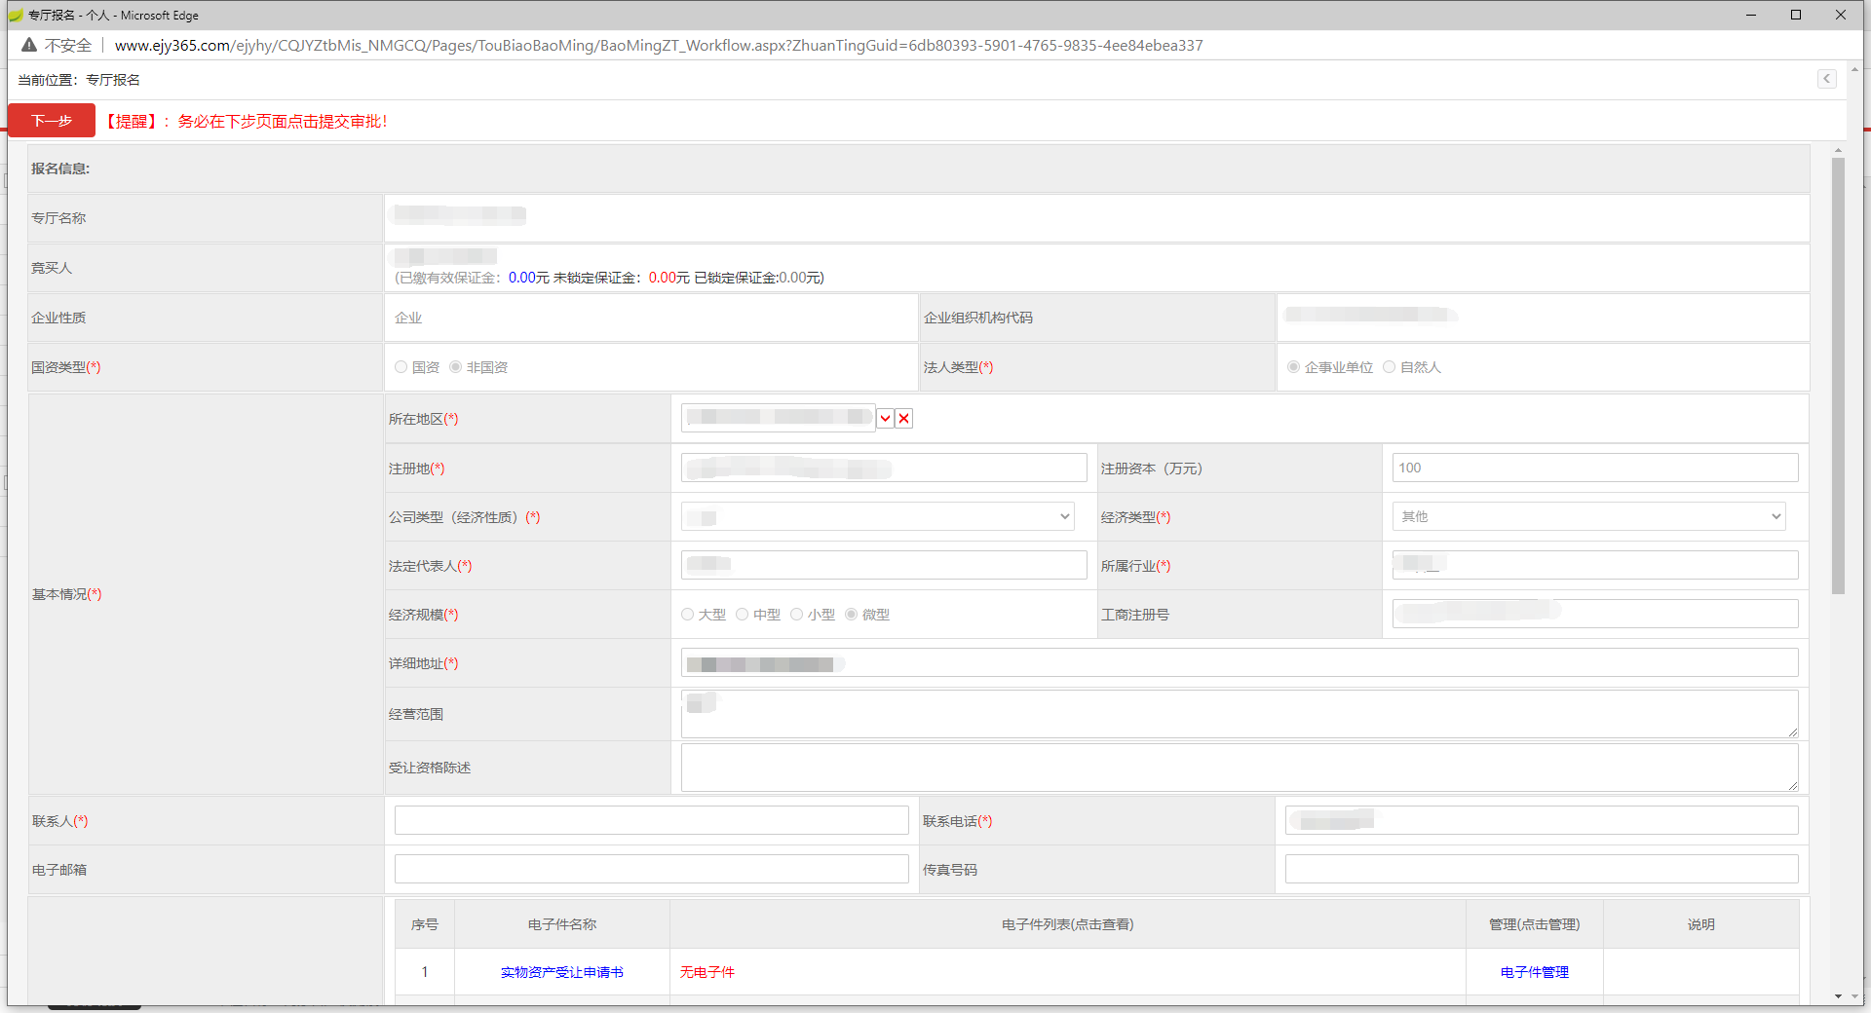Choose 企事业单位 as legal person type
The width and height of the screenshot is (1871, 1013).
click(x=1293, y=367)
